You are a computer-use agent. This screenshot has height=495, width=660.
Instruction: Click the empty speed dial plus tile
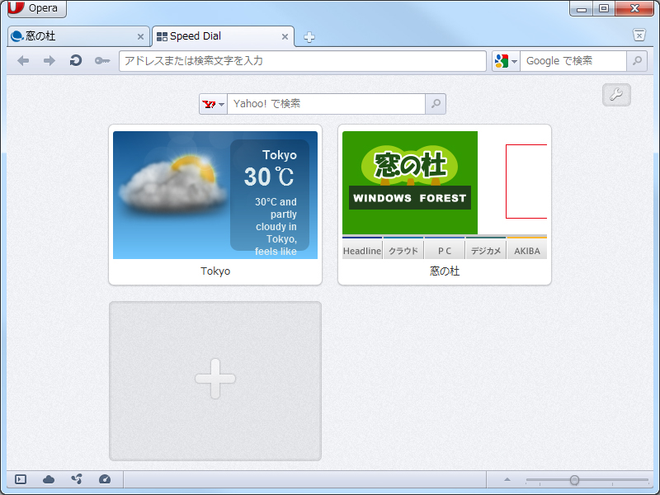pos(215,380)
